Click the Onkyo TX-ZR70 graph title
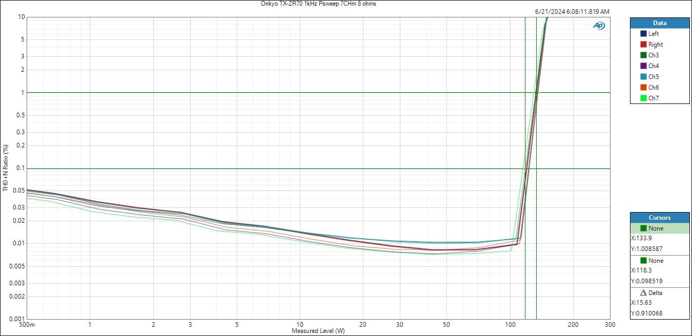Image resolution: width=692 pixels, height=336 pixels. click(x=318, y=4)
